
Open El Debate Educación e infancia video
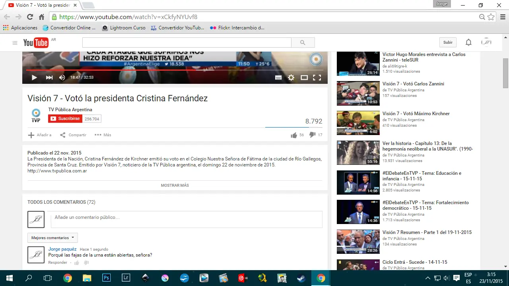422,176
